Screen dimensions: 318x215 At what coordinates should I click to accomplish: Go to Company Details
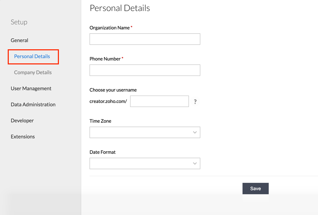[x=33, y=72]
